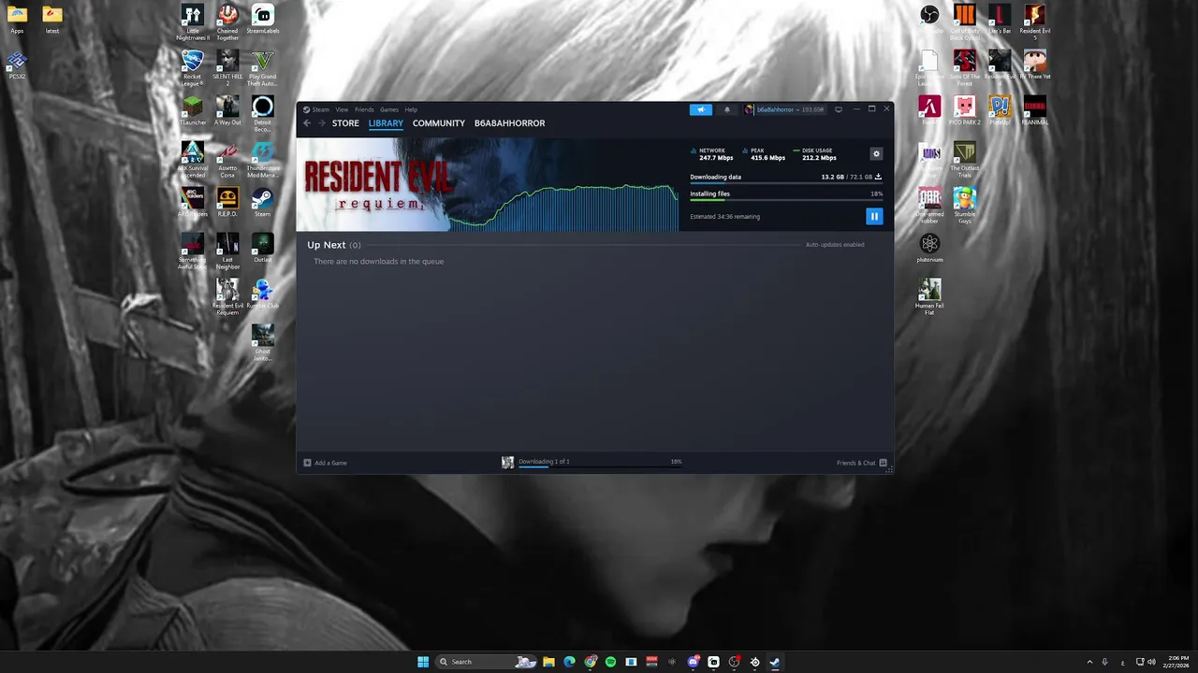Open Steam announcements megaphone button

[701, 109]
